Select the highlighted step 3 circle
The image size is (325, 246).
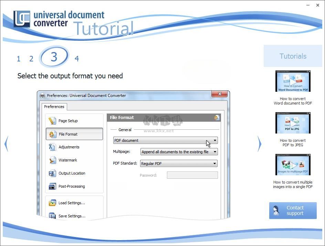coord(54,57)
